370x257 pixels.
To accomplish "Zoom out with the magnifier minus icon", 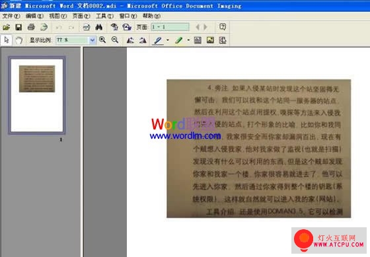I will [x=115, y=40].
